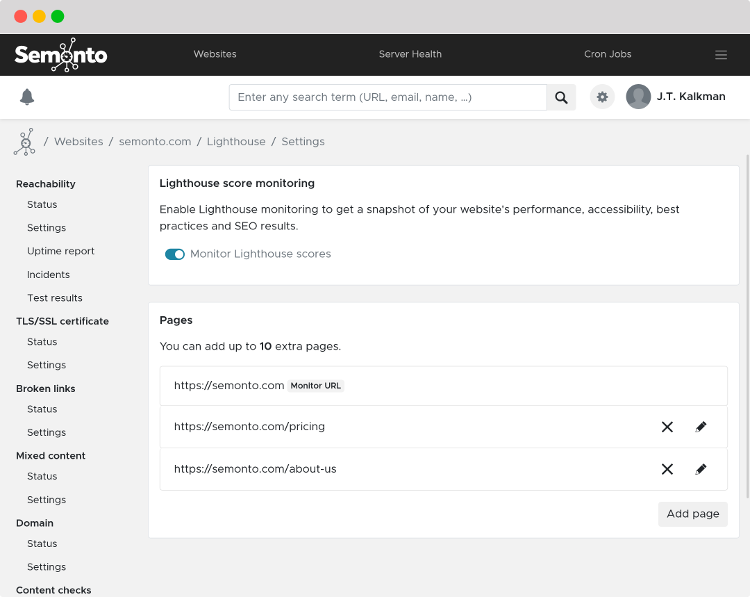Click the https://semonto.com/about-us URL text
Screen dimensions: 750x597
click(255, 469)
